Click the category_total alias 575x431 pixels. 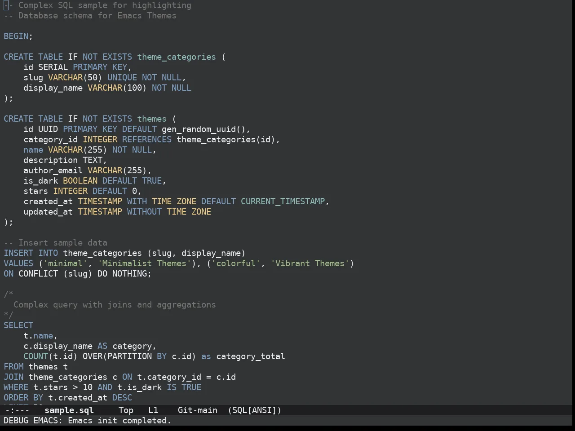click(251, 356)
